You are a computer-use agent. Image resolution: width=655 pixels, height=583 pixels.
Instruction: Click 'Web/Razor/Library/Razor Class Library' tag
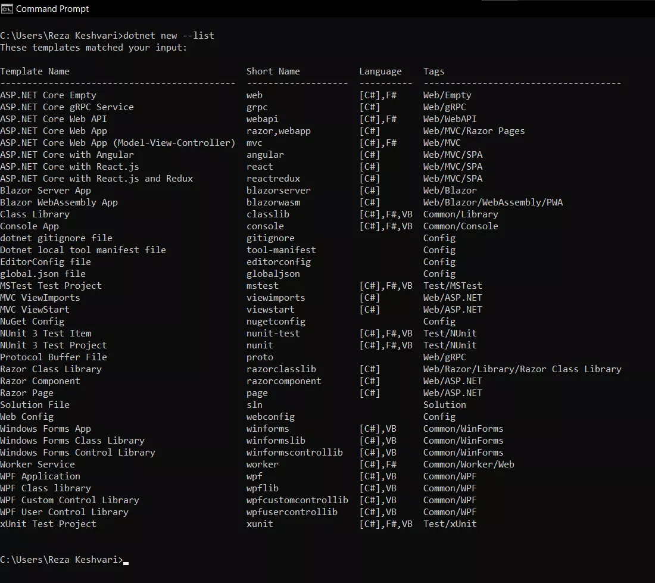(522, 369)
